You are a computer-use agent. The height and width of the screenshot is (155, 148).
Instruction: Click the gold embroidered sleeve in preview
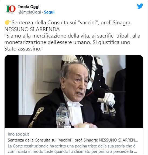click(x=36, y=117)
